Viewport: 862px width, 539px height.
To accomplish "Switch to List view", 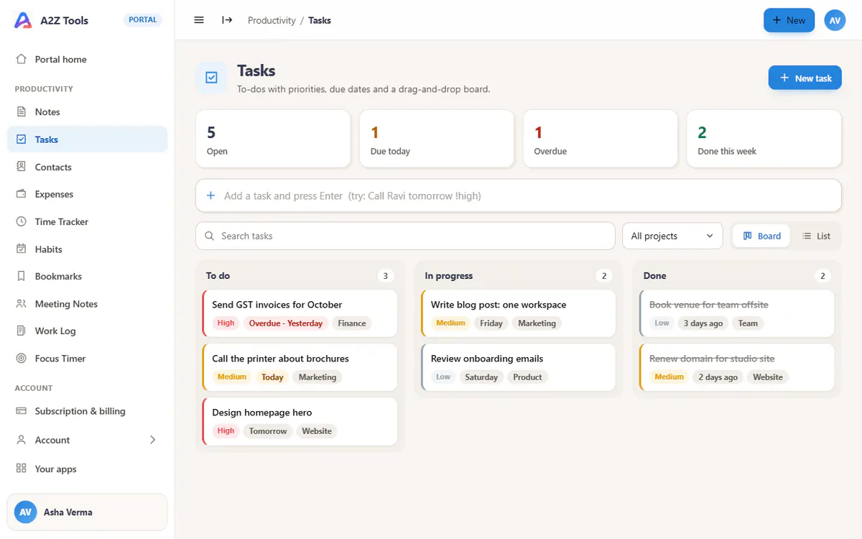I will [x=816, y=236].
